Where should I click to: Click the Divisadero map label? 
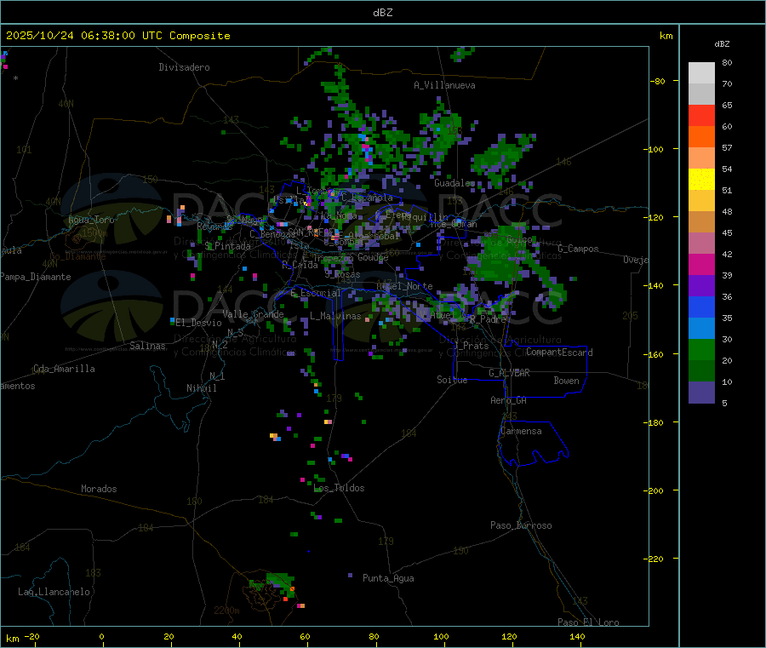point(184,67)
